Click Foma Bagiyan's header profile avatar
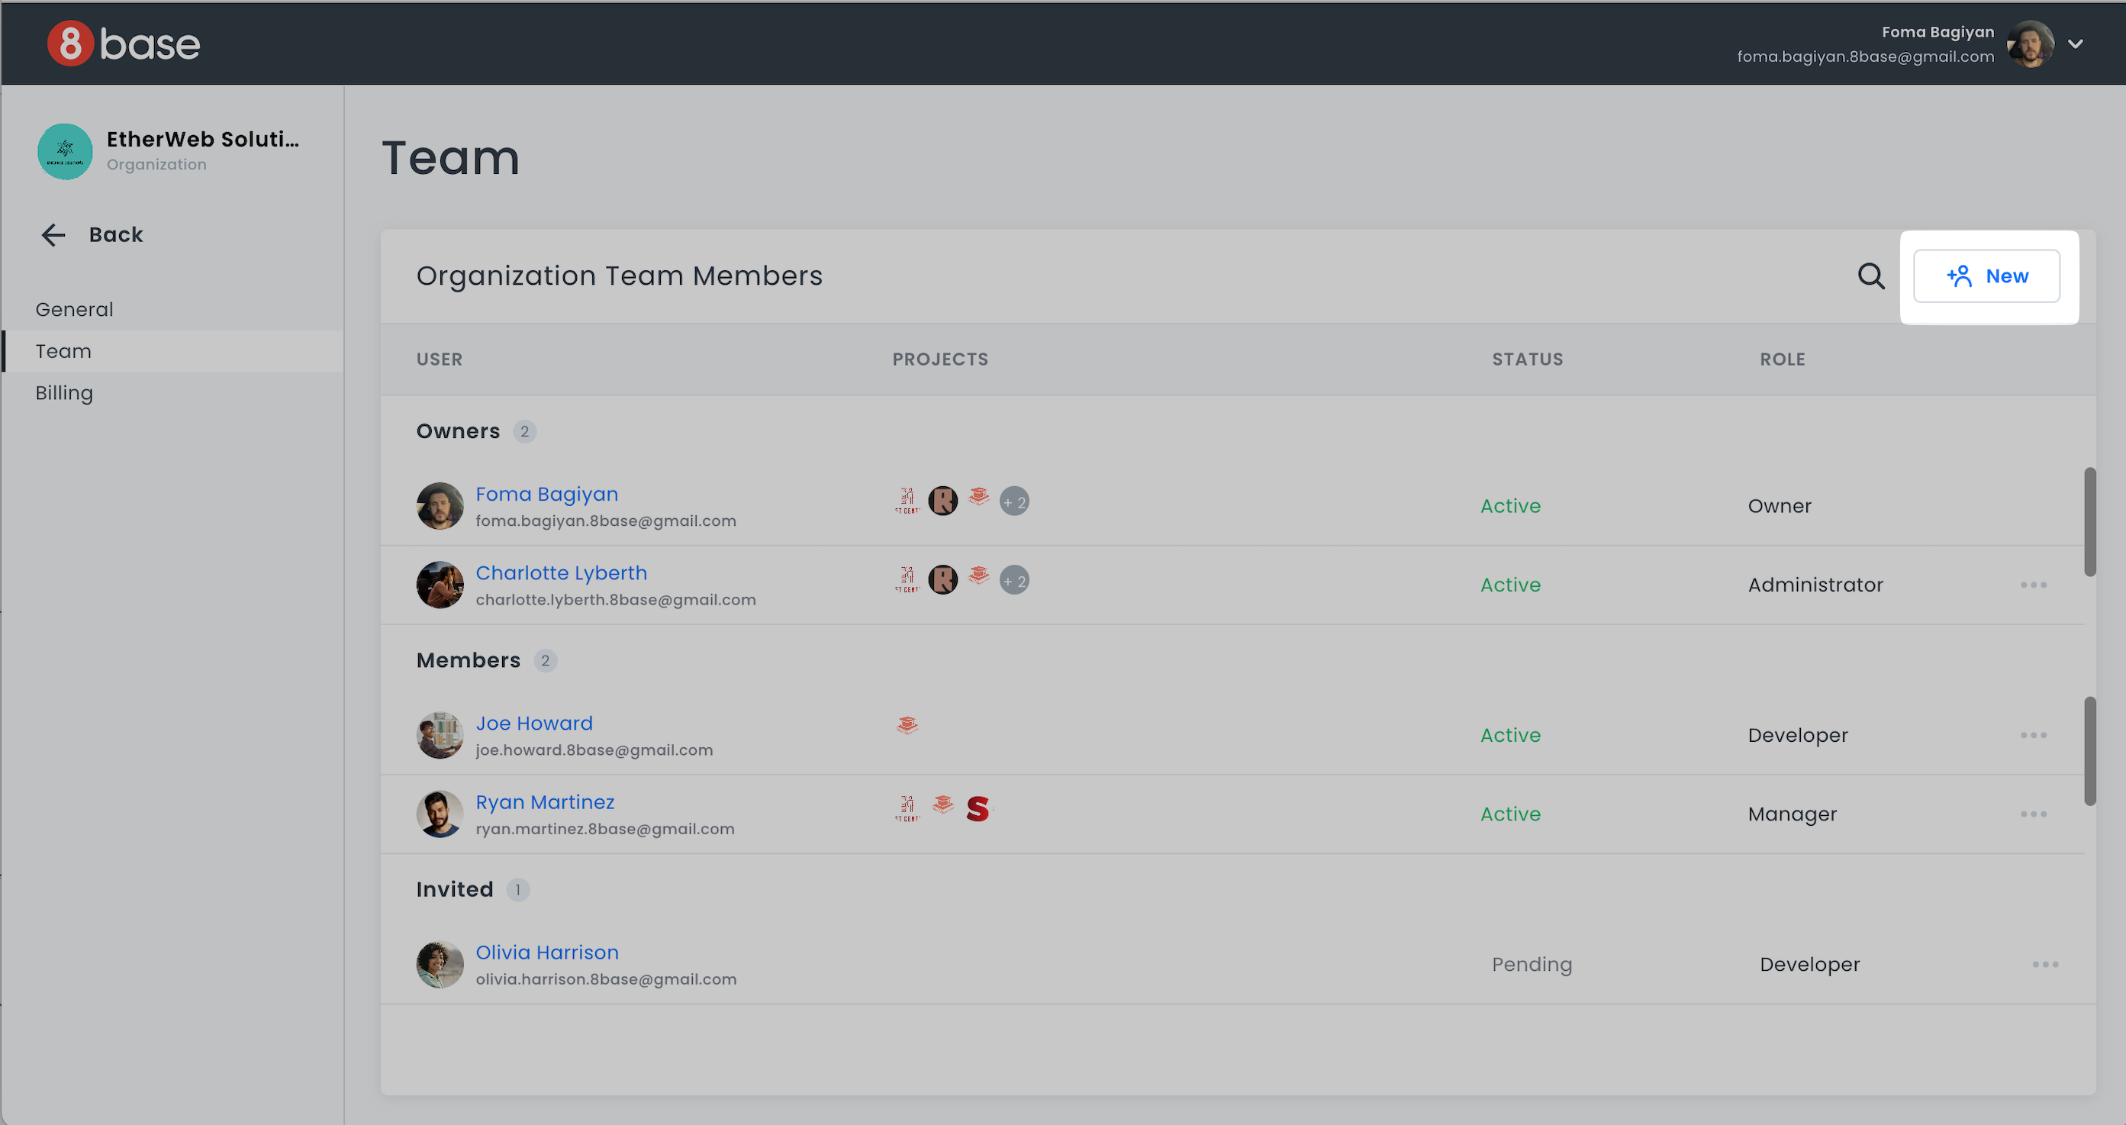The width and height of the screenshot is (2126, 1125). point(2031,44)
